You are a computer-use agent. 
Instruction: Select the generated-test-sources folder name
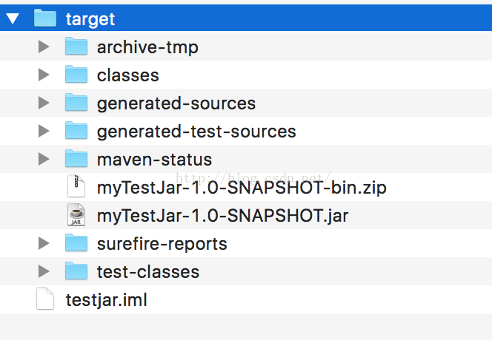[x=196, y=132]
